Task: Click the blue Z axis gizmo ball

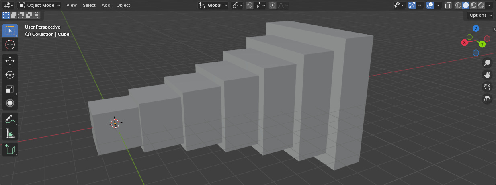Action: point(476,28)
